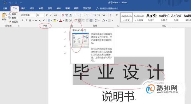Expand the font size dropdown showing 72
This screenshot has width=191, height=104.
pos(43,15)
